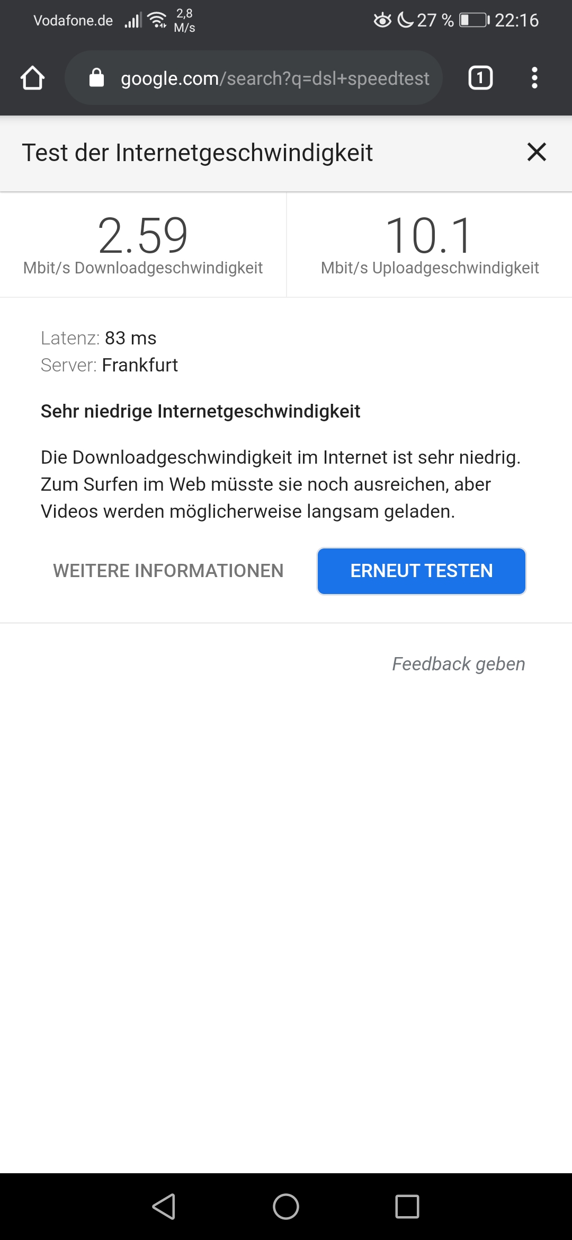This screenshot has height=1240, width=572.
Task: Tap the Android home circle button
Action: pyautogui.click(x=286, y=1207)
